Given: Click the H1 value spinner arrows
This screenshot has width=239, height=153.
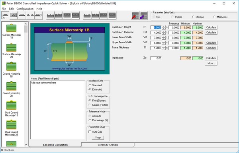Looking at the screenshot, I should (x=164, y=27).
